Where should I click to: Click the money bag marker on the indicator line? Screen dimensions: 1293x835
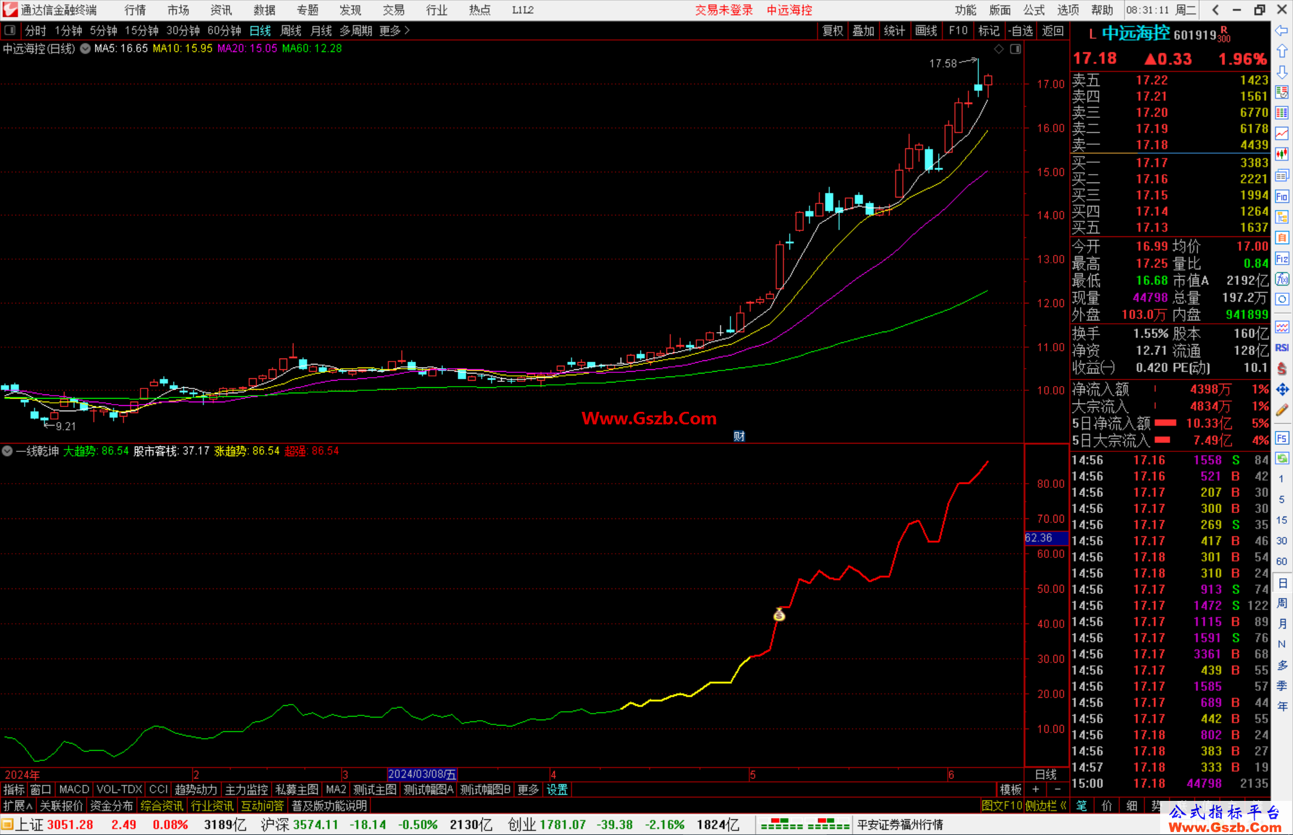coord(779,614)
